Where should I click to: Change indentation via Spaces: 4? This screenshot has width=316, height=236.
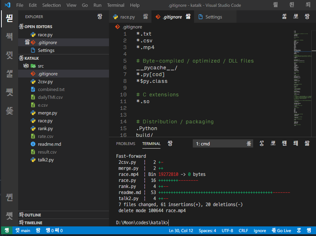click(x=207, y=230)
